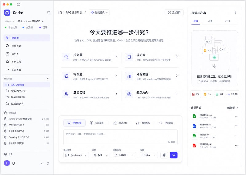This screenshot has height=175, width=246.
Task: Open the 找文献 task card
Action: coord(90,57)
